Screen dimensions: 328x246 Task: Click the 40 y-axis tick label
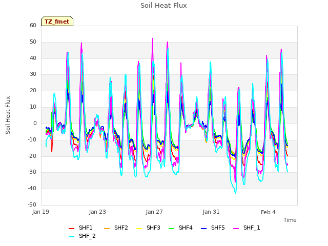(33, 58)
